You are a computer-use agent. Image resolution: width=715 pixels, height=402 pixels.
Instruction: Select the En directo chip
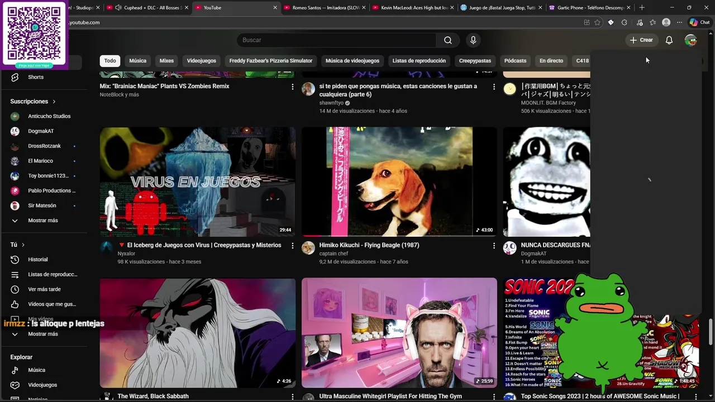click(551, 61)
